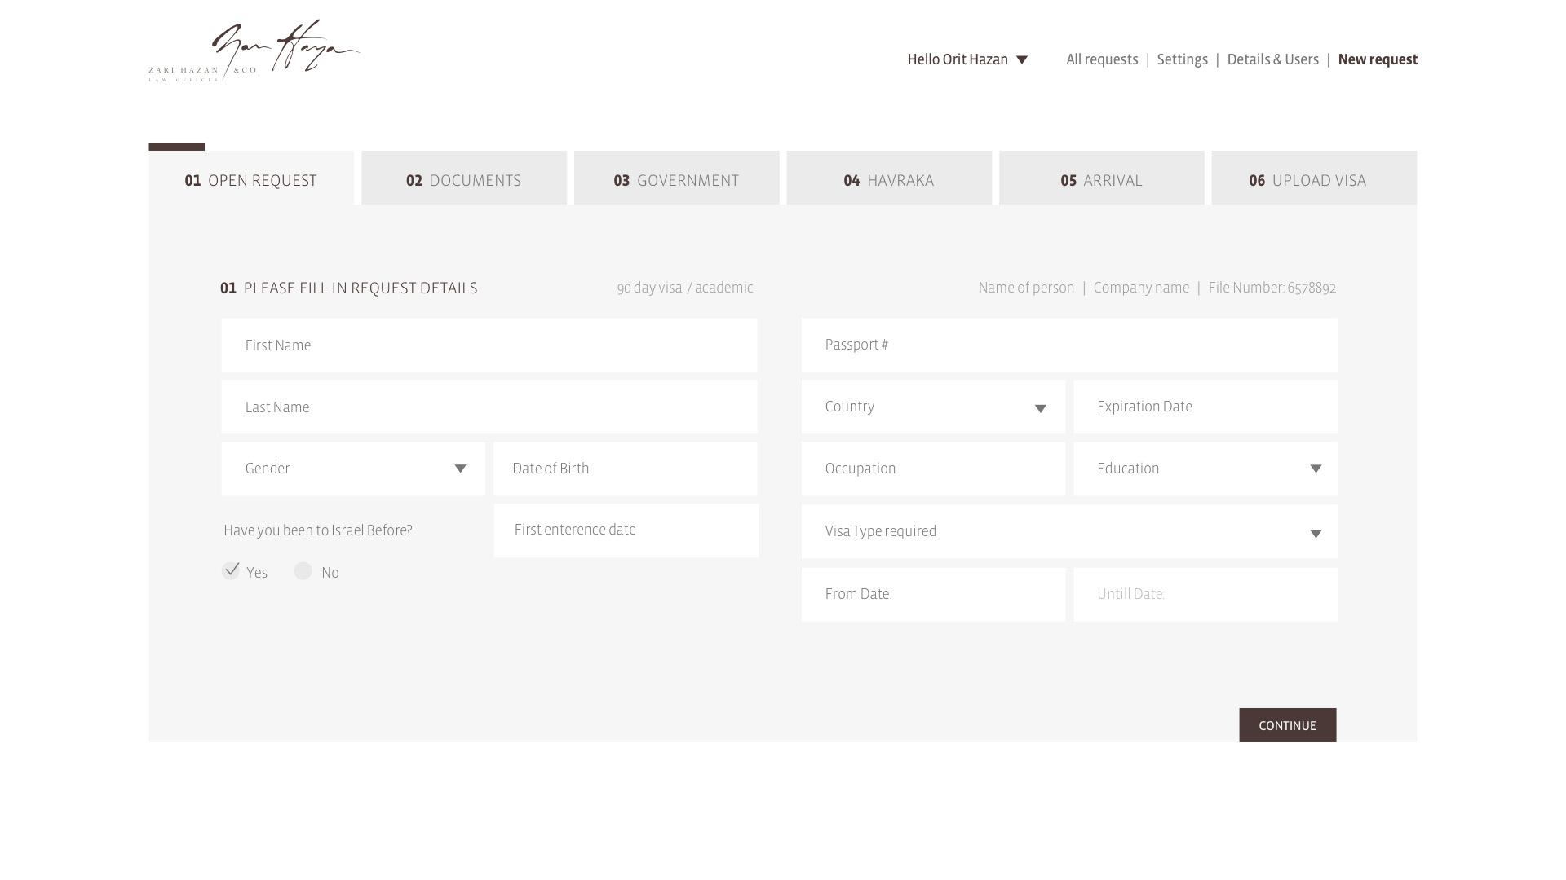Click the Zari Hazan logo
The image size is (1566, 880).
tap(254, 51)
